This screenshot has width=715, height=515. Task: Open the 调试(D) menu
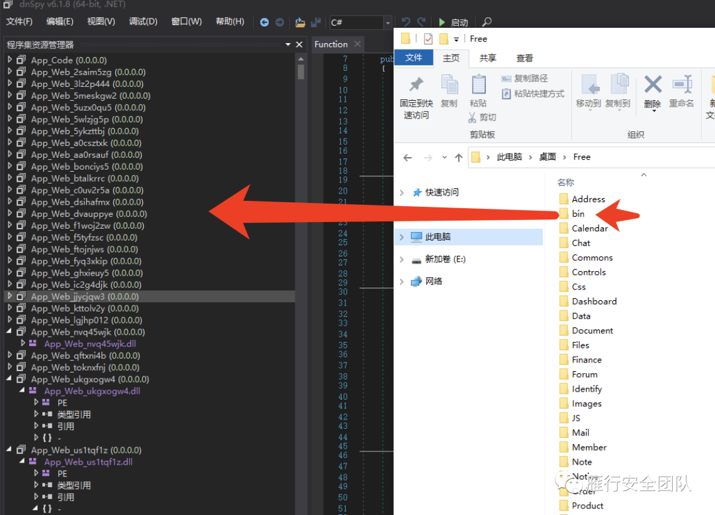[x=143, y=22]
